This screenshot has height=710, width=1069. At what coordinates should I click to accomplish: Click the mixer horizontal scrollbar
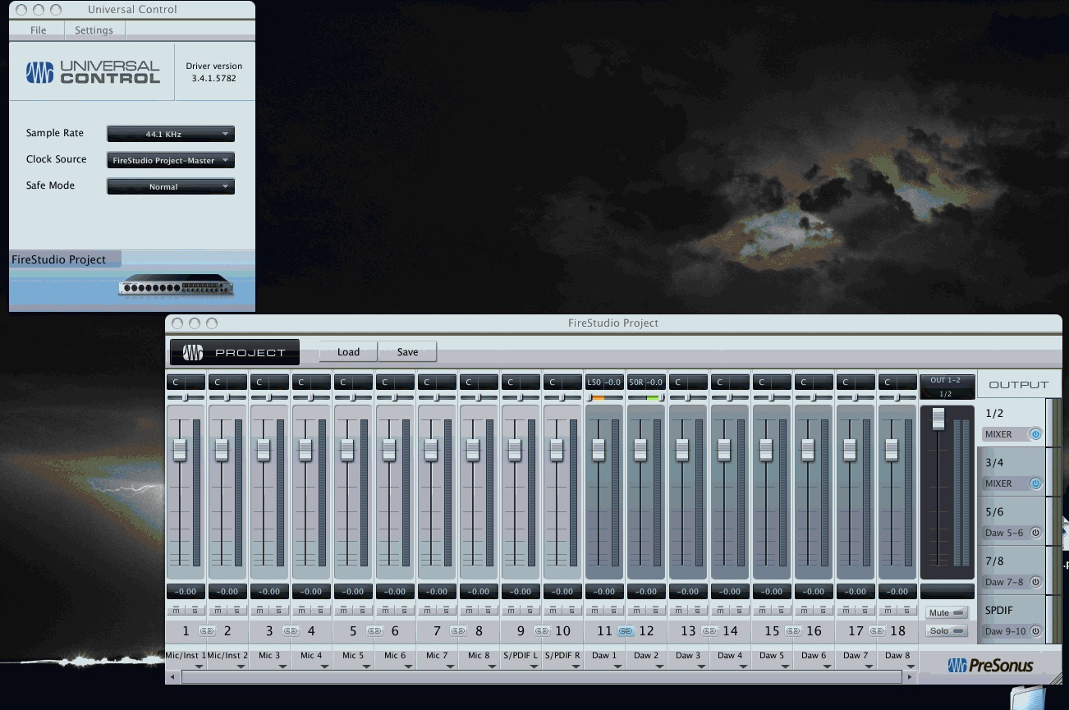(543, 677)
